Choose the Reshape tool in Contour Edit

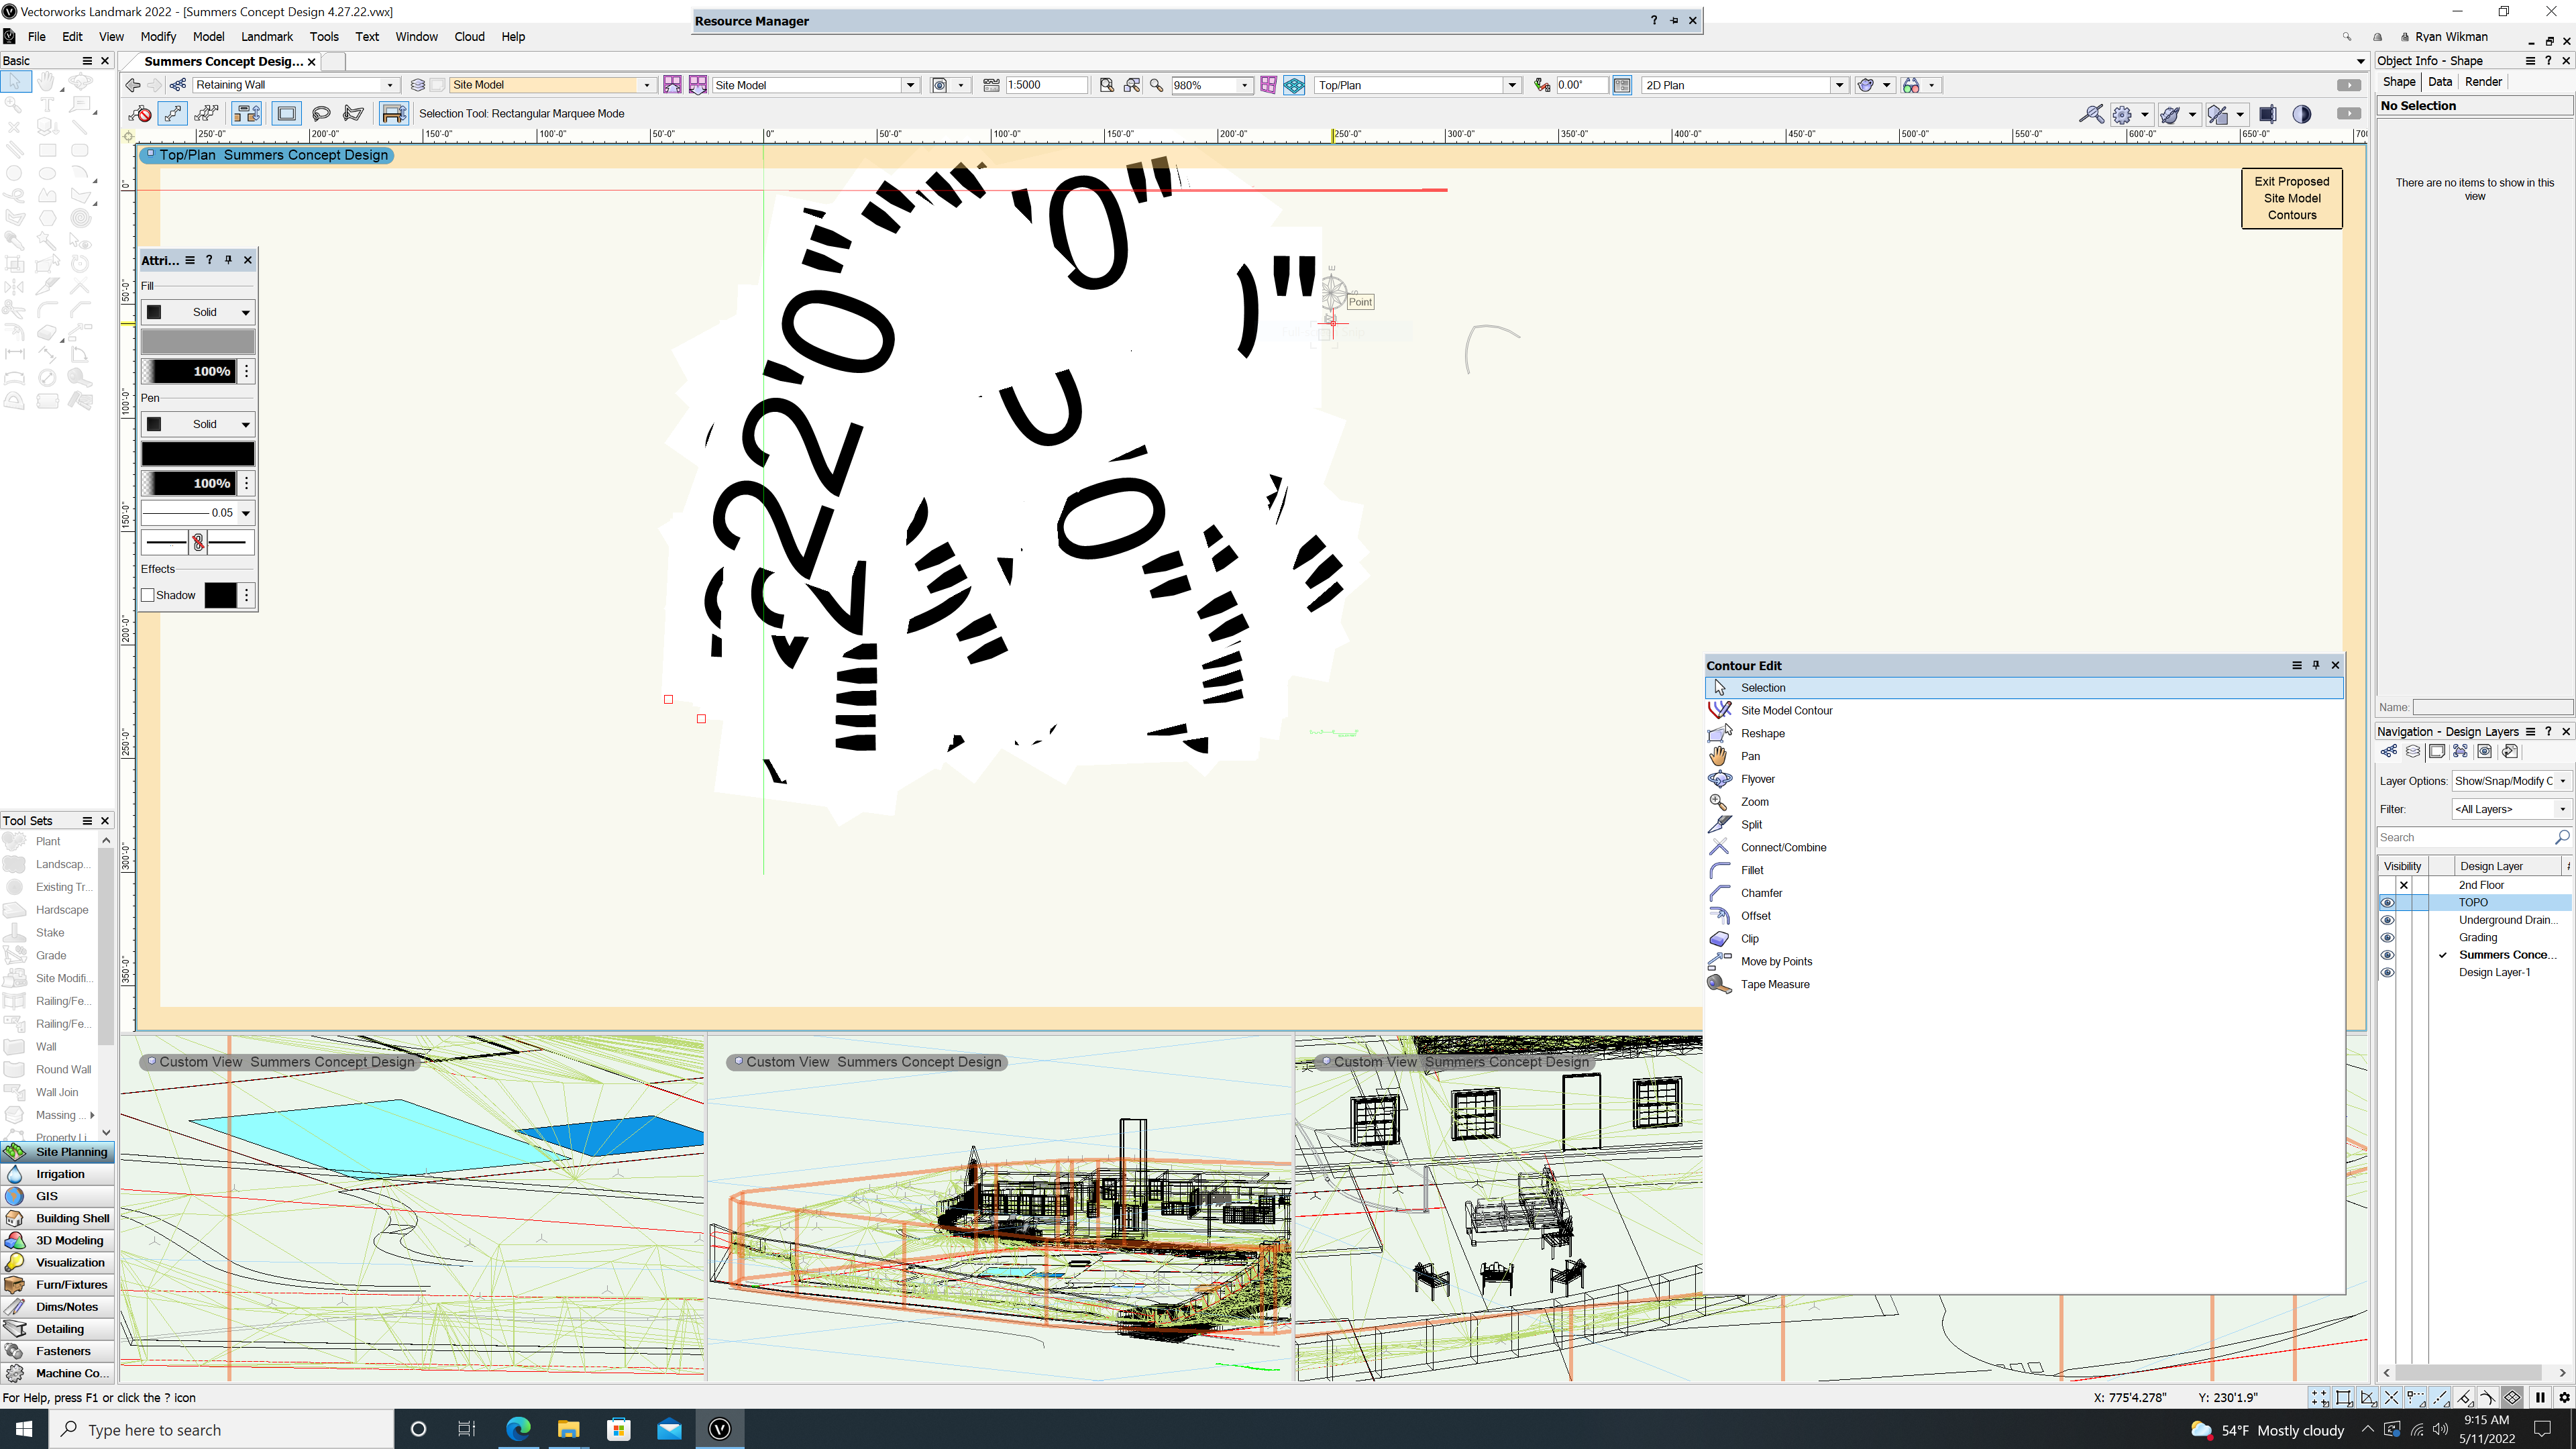[x=1762, y=733]
